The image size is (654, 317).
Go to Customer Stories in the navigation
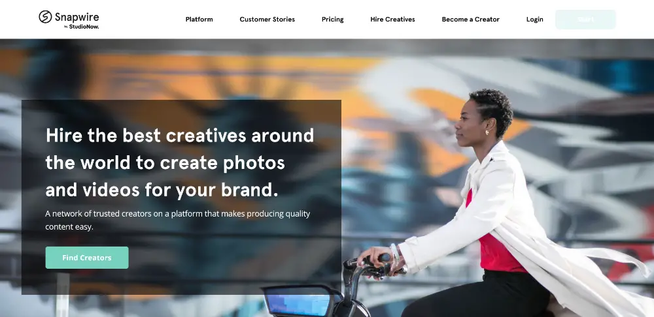(267, 19)
